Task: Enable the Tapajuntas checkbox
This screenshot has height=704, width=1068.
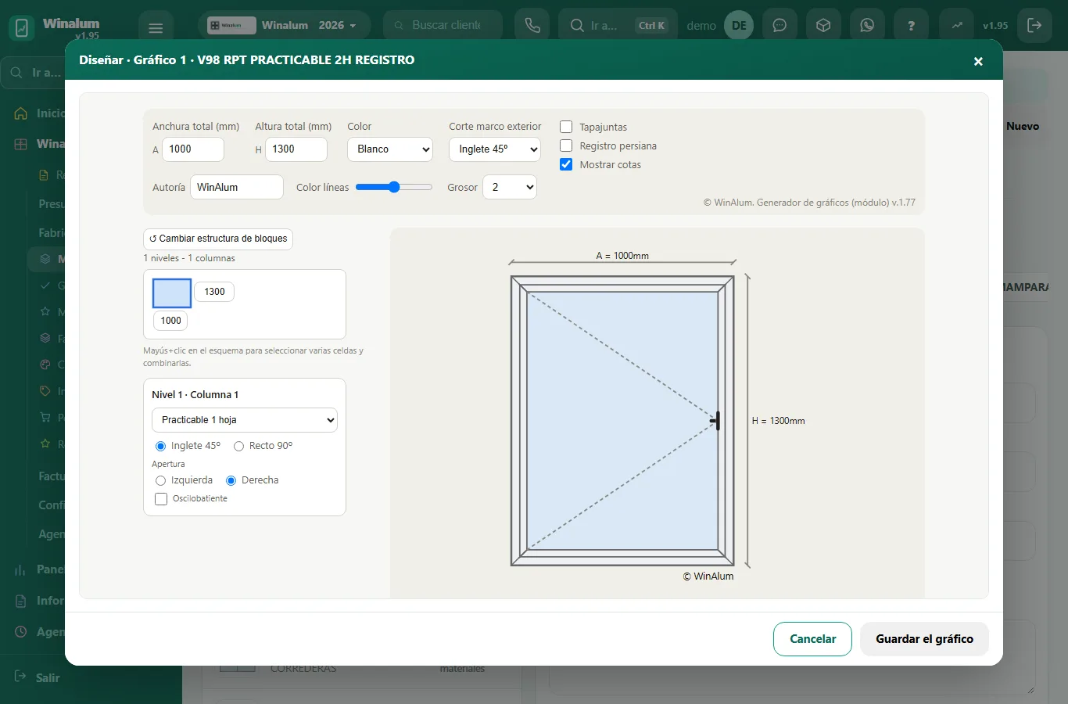Action: (566, 127)
